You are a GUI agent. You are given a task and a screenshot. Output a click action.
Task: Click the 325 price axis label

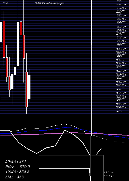click(x=119, y=111)
